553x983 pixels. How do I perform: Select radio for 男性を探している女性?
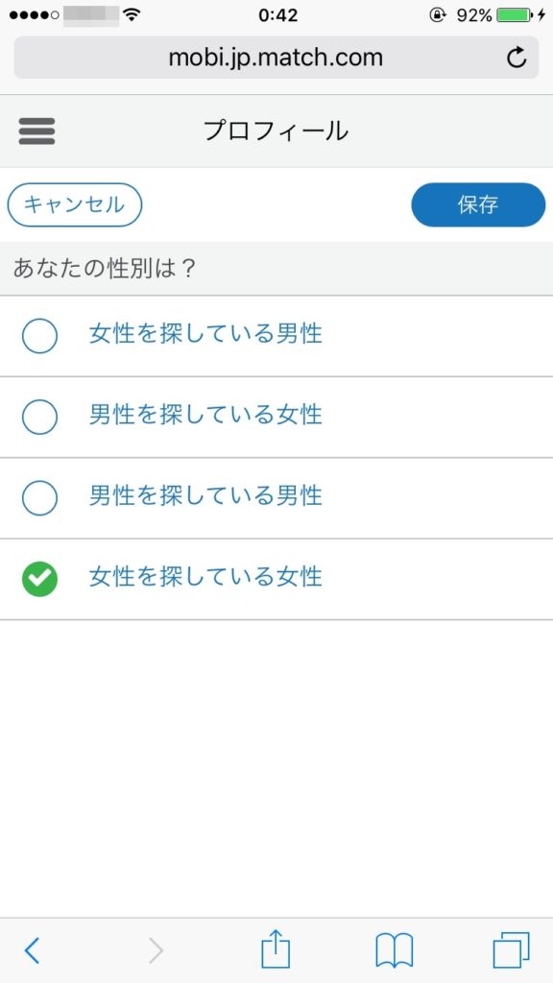(x=39, y=417)
